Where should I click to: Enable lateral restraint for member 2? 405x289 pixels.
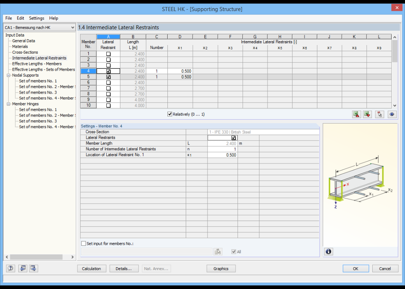tap(109, 60)
